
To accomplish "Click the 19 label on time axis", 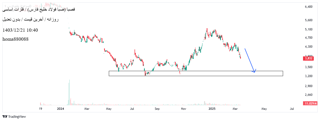I will [x=40, y=109].
